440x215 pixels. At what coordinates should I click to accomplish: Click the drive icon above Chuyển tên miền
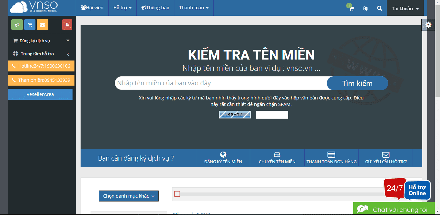point(277,154)
